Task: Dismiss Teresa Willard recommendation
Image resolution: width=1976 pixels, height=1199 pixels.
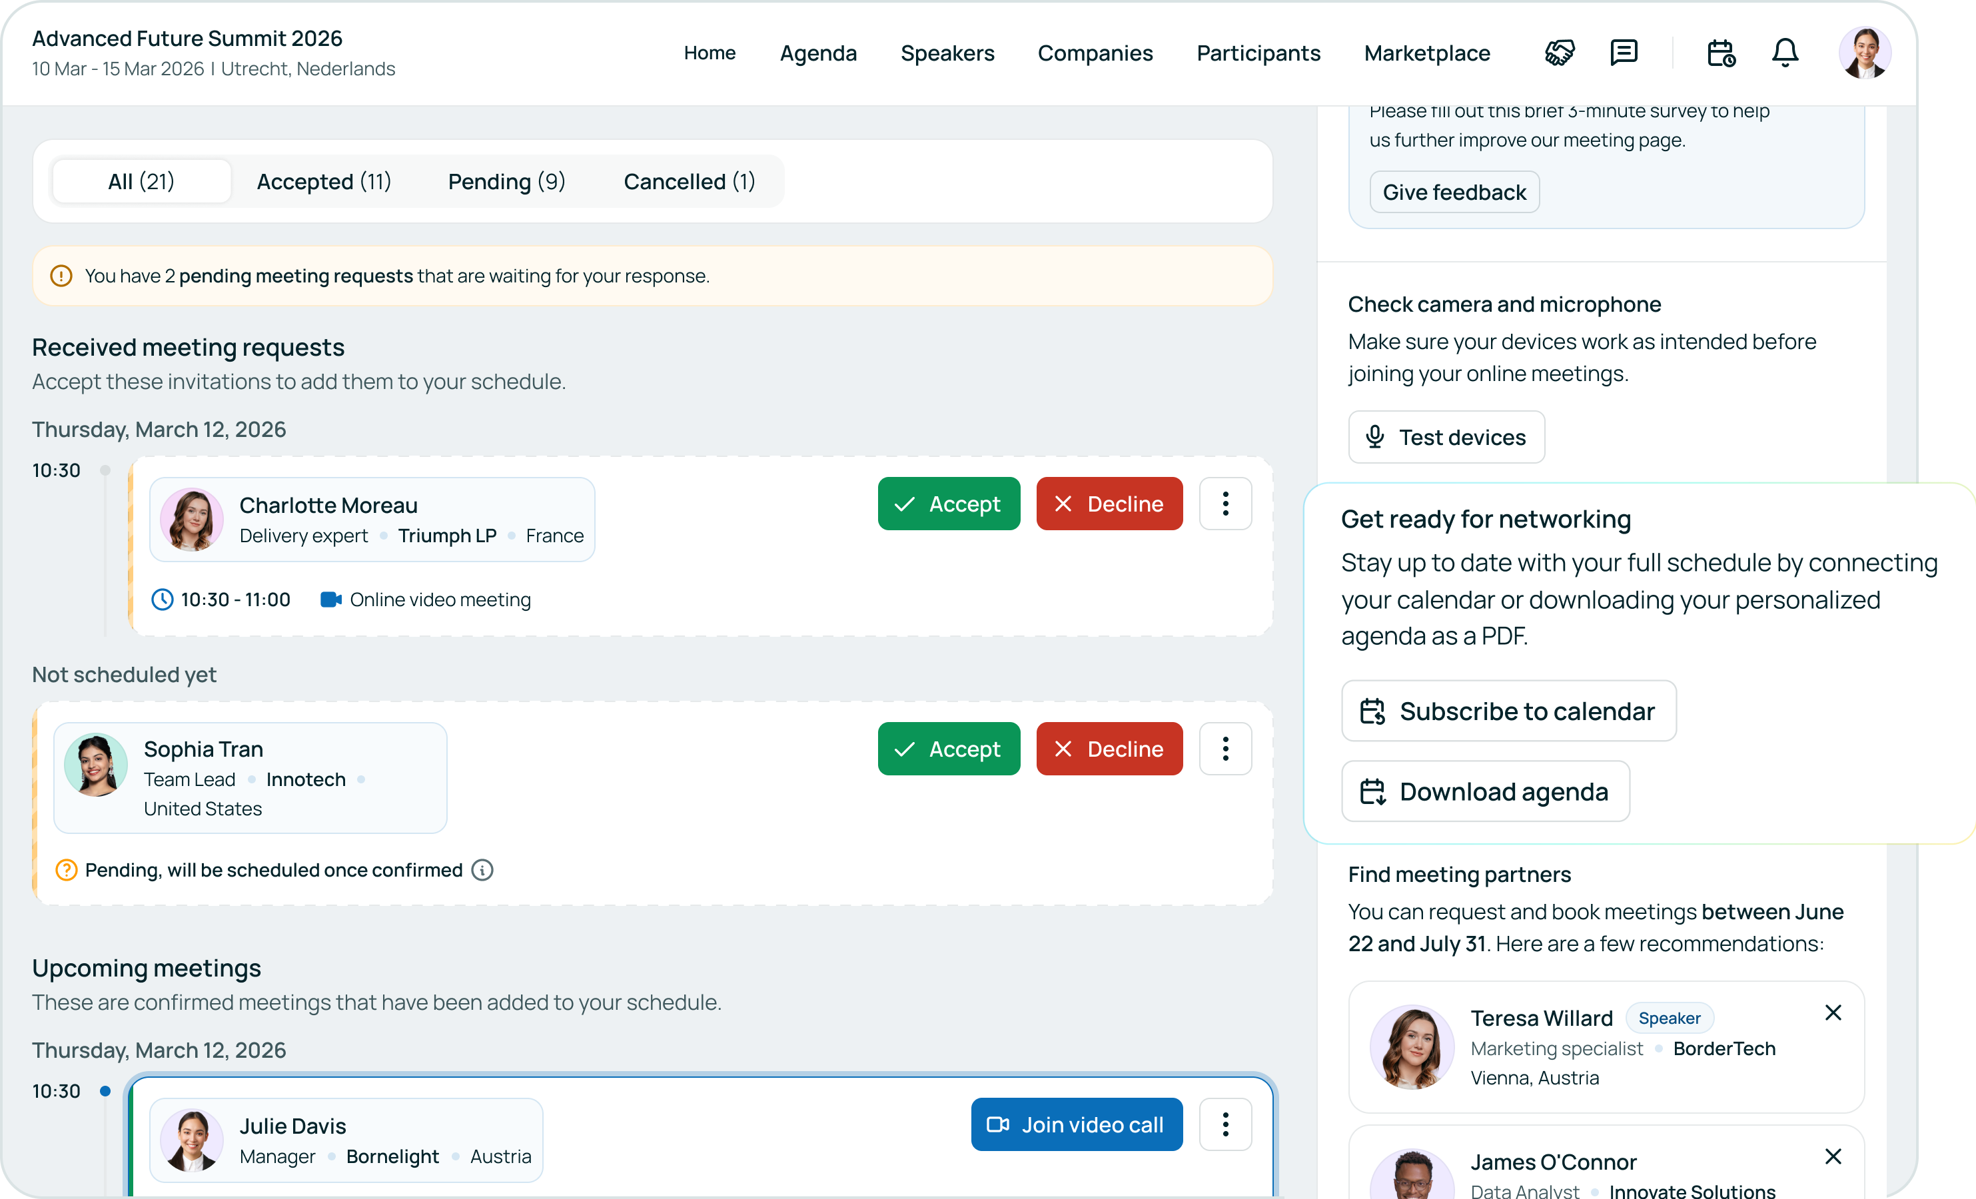Action: click(x=1833, y=1013)
